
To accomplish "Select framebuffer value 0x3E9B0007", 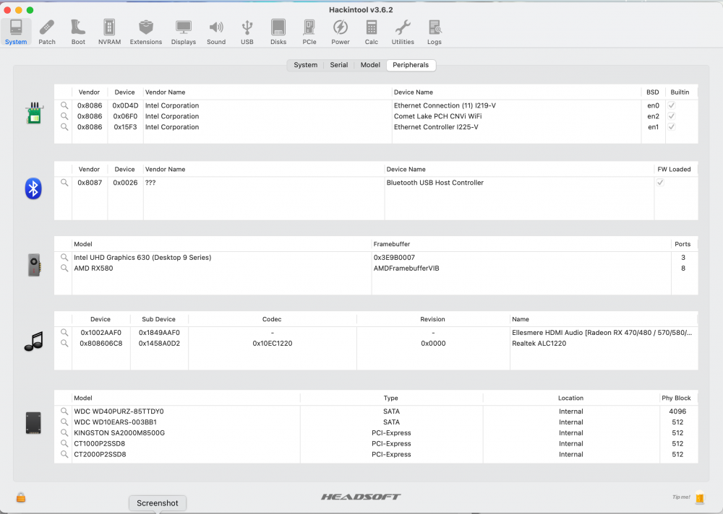I will [x=394, y=258].
